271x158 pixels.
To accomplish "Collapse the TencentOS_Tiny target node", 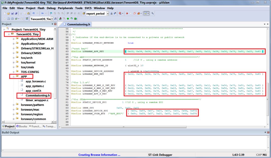I will [x=9, y=34].
